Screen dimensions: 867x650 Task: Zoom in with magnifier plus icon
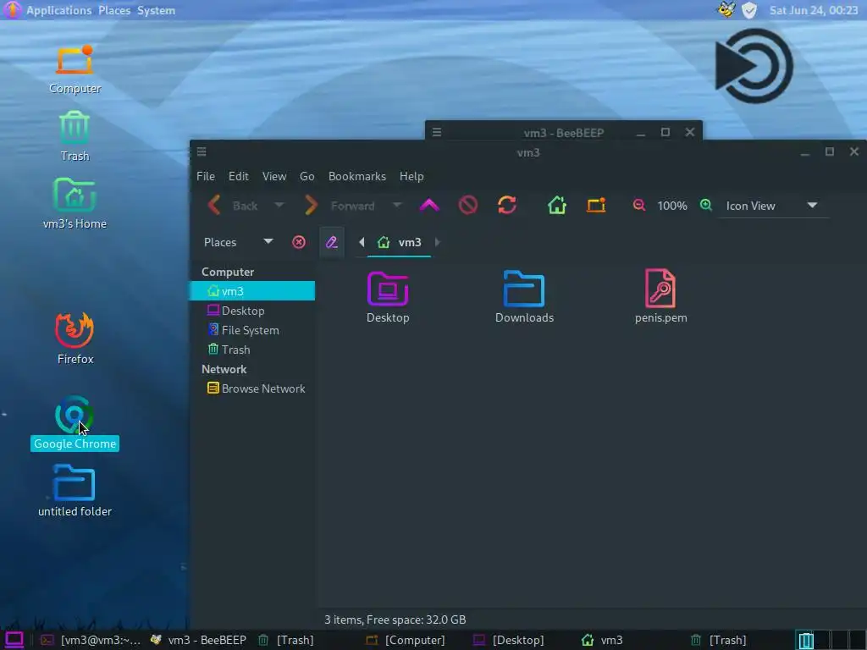click(706, 206)
